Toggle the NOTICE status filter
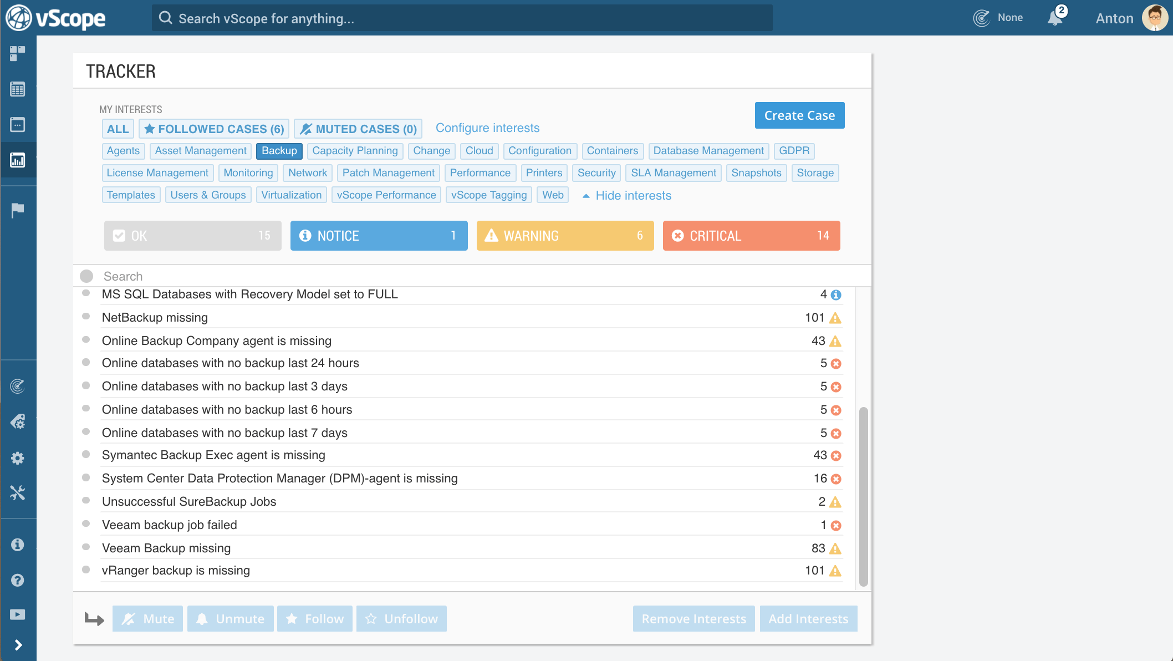Viewport: 1173px width, 661px height. click(379, 236)
